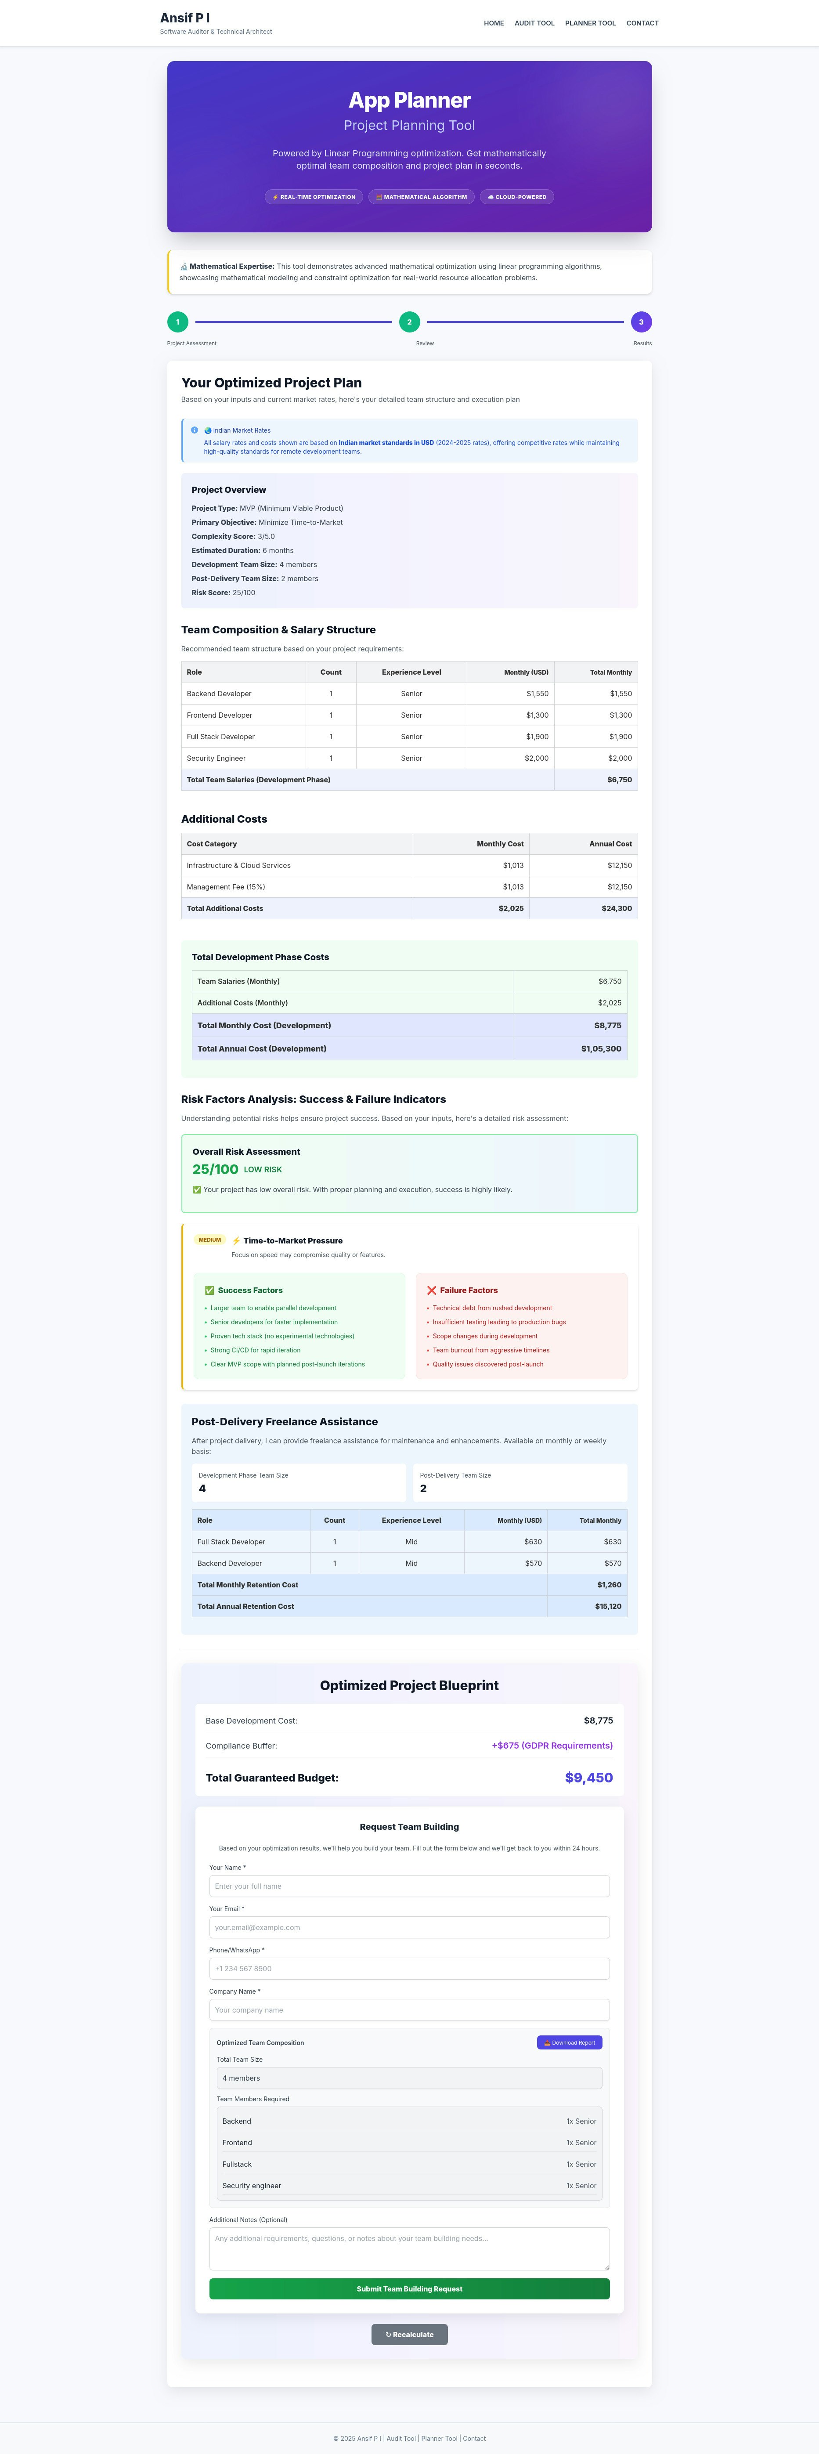The image size is (819, 2454).
Task: Click the chart icon on MATHEMATICAL ALGORITHM badge
Action: pyautogui.click(x=379, y=197)
